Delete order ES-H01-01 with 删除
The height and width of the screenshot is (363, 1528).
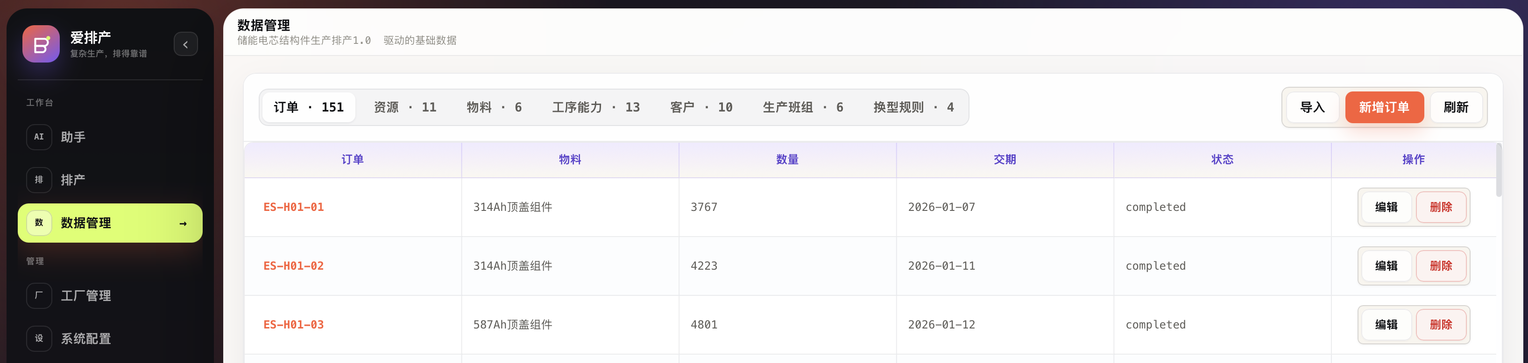click(x=1441, y=207)
